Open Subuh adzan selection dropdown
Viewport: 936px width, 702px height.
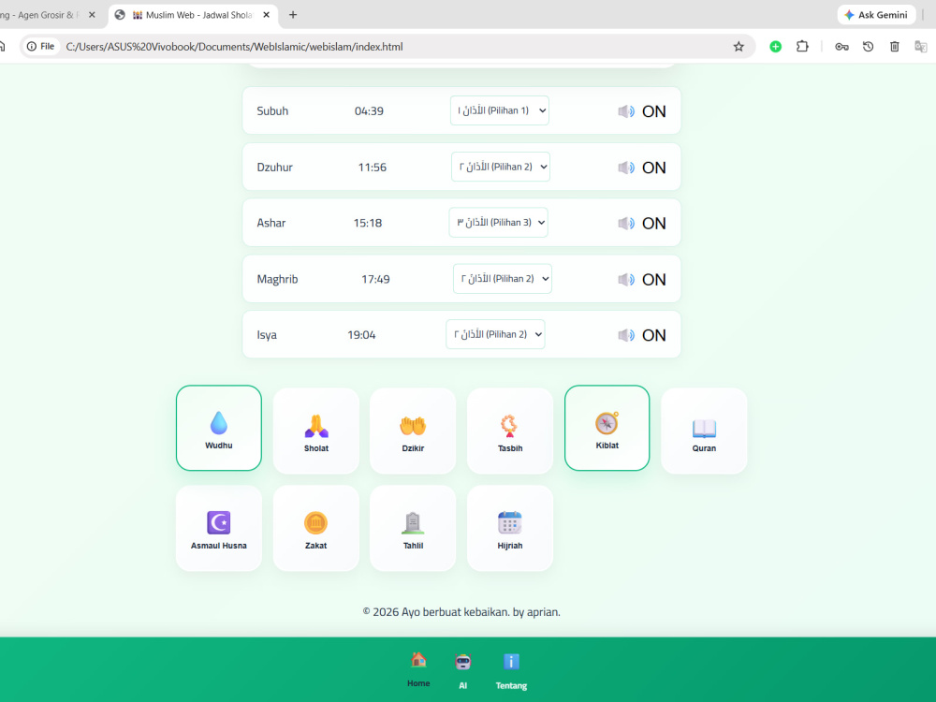500,110
